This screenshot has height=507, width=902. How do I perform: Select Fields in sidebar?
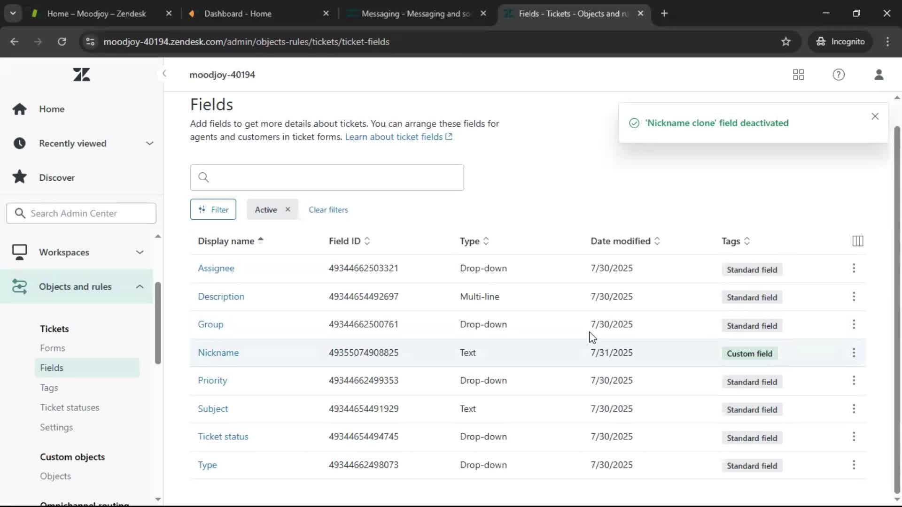tap(87, 368)
